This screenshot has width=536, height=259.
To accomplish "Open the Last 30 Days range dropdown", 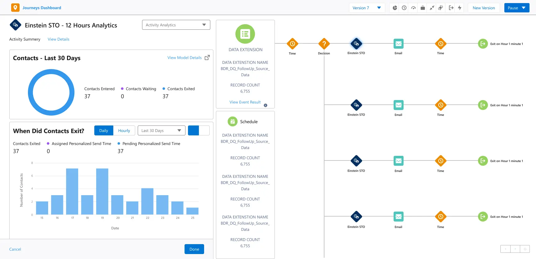I will point(162,130).
